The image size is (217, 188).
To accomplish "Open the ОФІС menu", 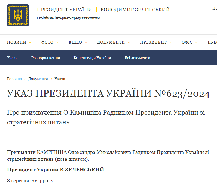I will 187,42.
